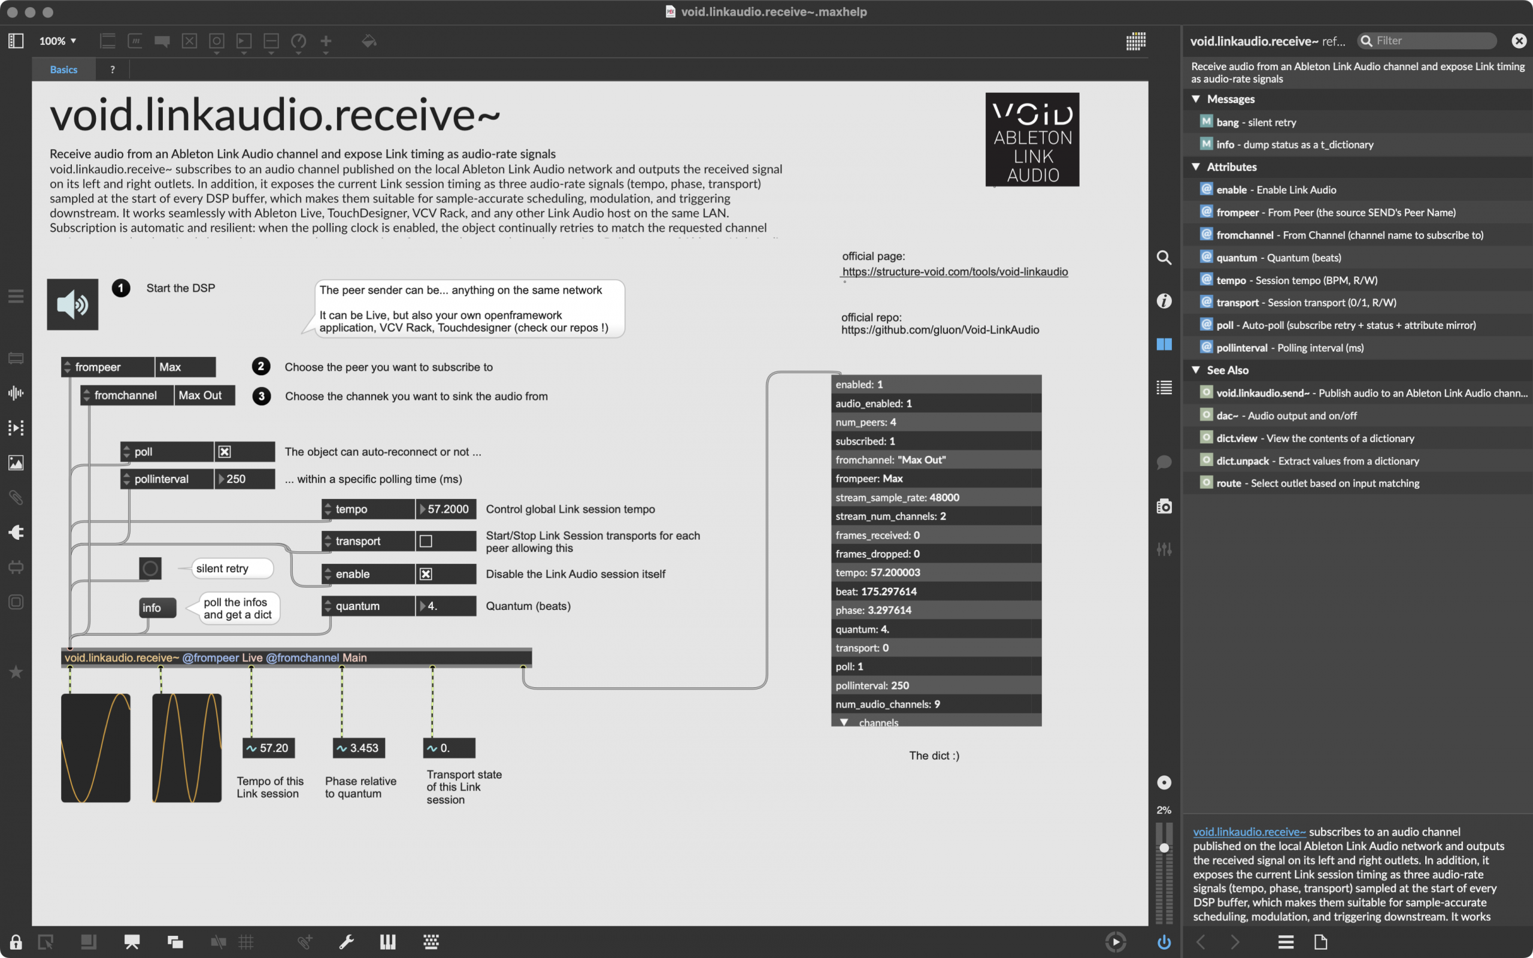1533x958 pixels.
Task: Enable the transport checkbox
Action: tap(426, 541)
